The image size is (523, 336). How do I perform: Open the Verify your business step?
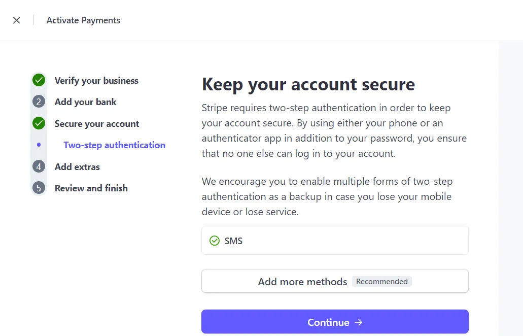click(x=96, y=81)
